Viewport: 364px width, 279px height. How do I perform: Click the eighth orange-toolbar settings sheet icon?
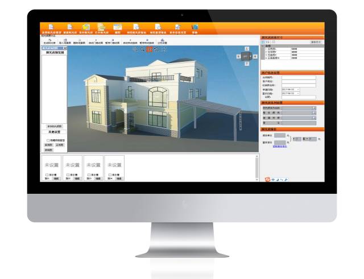pyautogui.click(x=178, y=27)
